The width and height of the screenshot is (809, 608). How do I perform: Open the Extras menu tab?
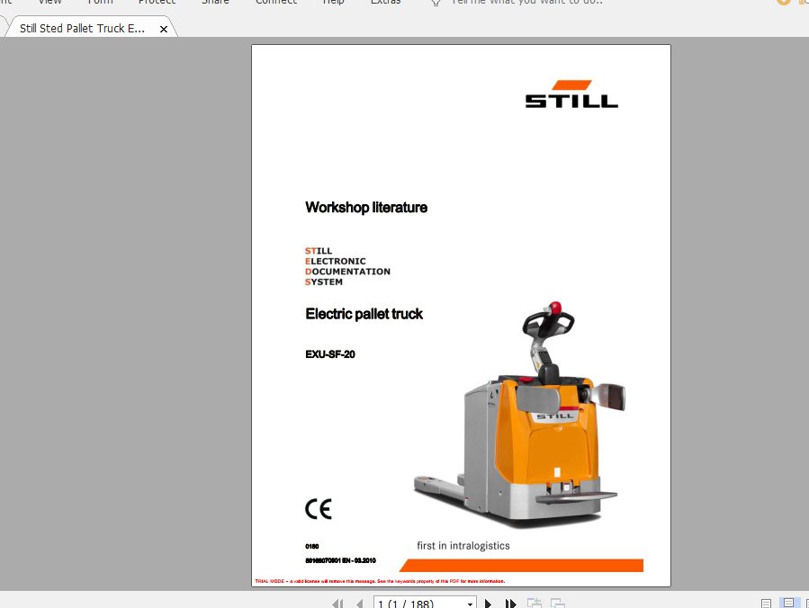pos(385,2)
